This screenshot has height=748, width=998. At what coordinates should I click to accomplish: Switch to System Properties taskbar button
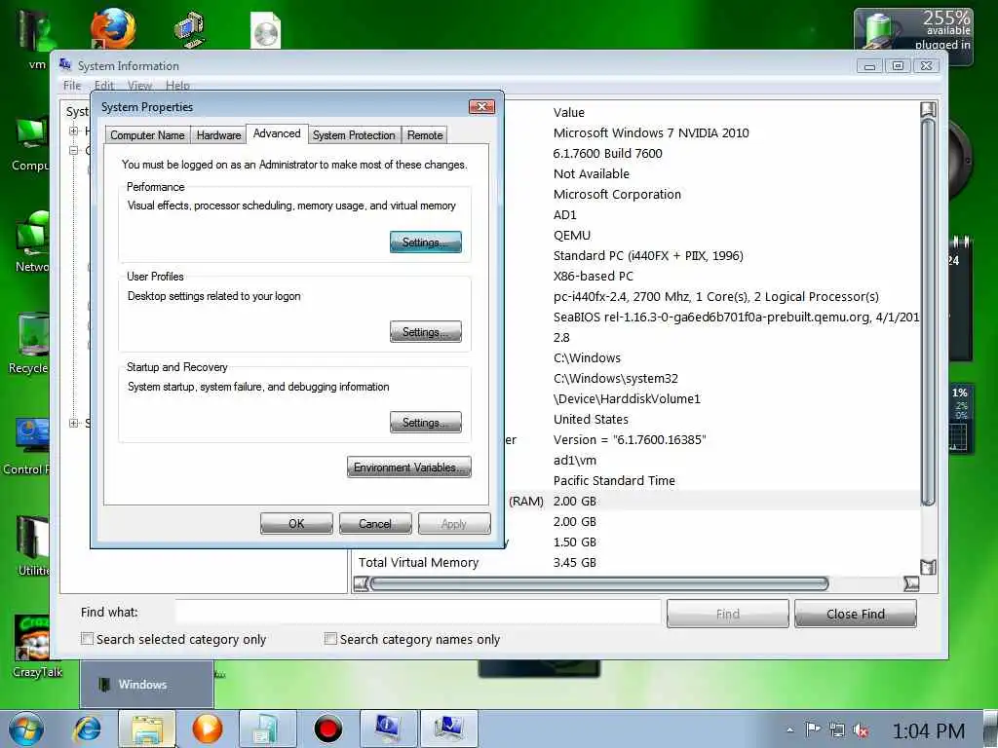pos(448,729)
